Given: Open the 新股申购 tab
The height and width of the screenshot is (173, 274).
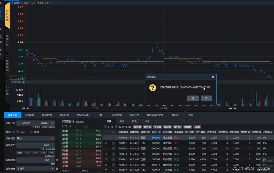Looking at the screenshot, I should (x=47, y=115).
